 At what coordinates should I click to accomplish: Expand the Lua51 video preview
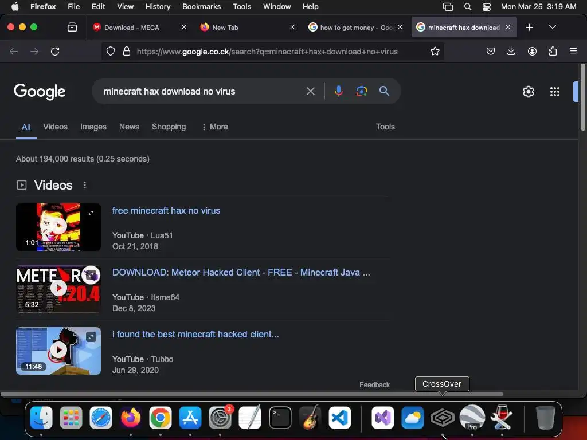click(x=91, y=213)
